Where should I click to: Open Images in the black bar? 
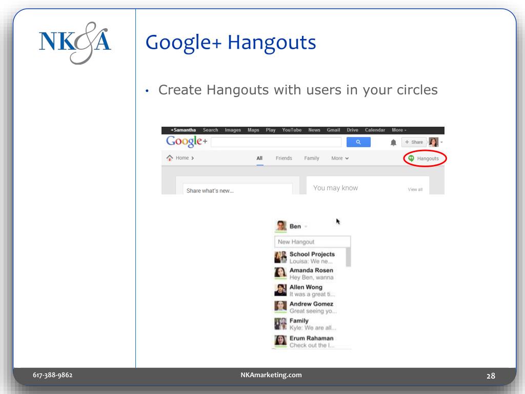point(233,130)
